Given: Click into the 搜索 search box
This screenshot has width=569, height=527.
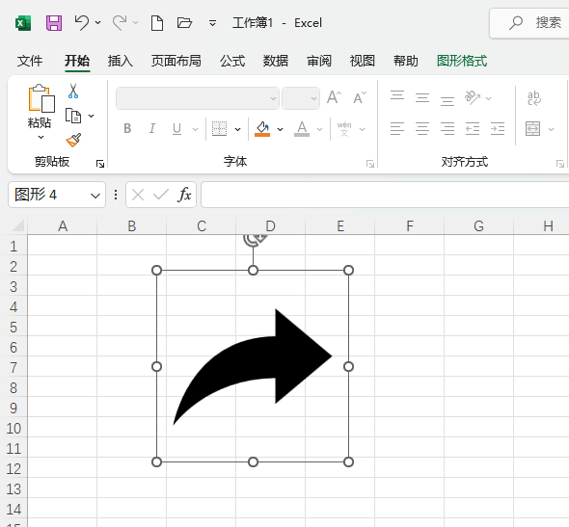Looking at the screenshot, I should [529, 23].
